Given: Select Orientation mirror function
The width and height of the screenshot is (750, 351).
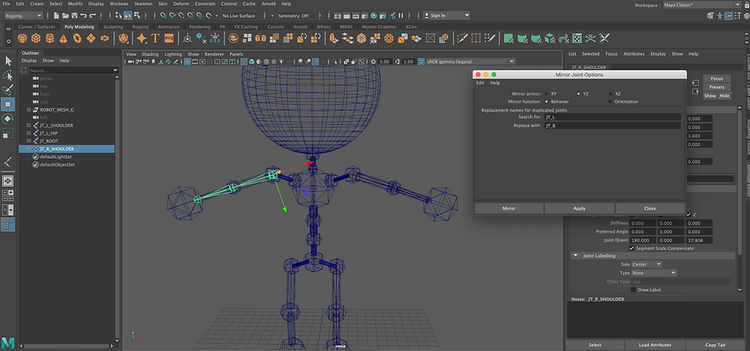Looking at the screenshot, I should click(x=610, y=102).
